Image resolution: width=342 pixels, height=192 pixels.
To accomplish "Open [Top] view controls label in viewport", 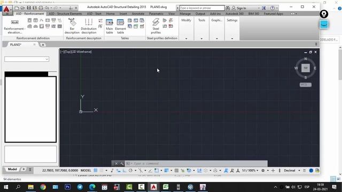I will point(68,52).
